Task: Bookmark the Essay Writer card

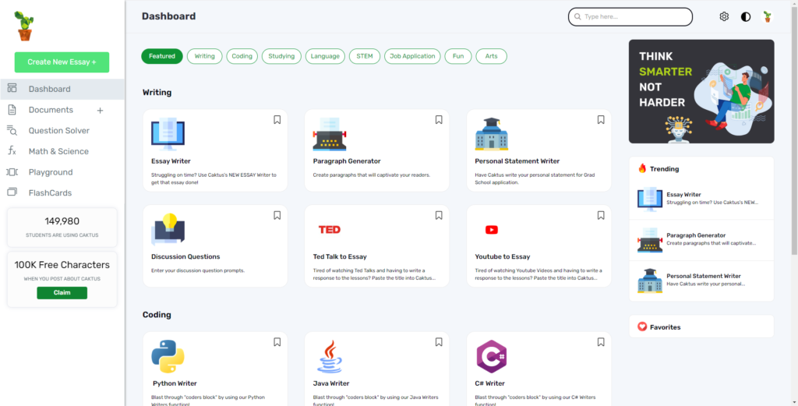Action: tap(277, 120)
